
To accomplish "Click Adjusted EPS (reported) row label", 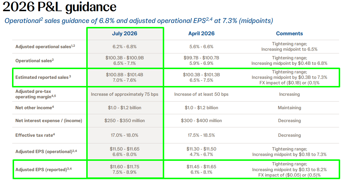I will tap(44, 169).
